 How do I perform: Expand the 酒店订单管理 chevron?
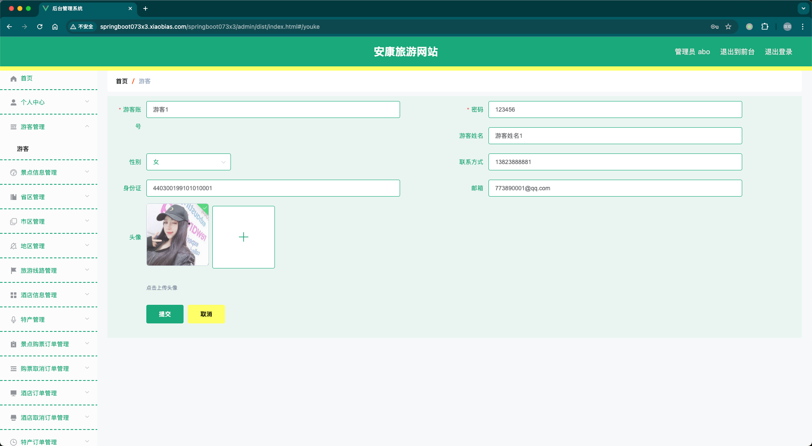pyautogui.click(x=87, y=392)
